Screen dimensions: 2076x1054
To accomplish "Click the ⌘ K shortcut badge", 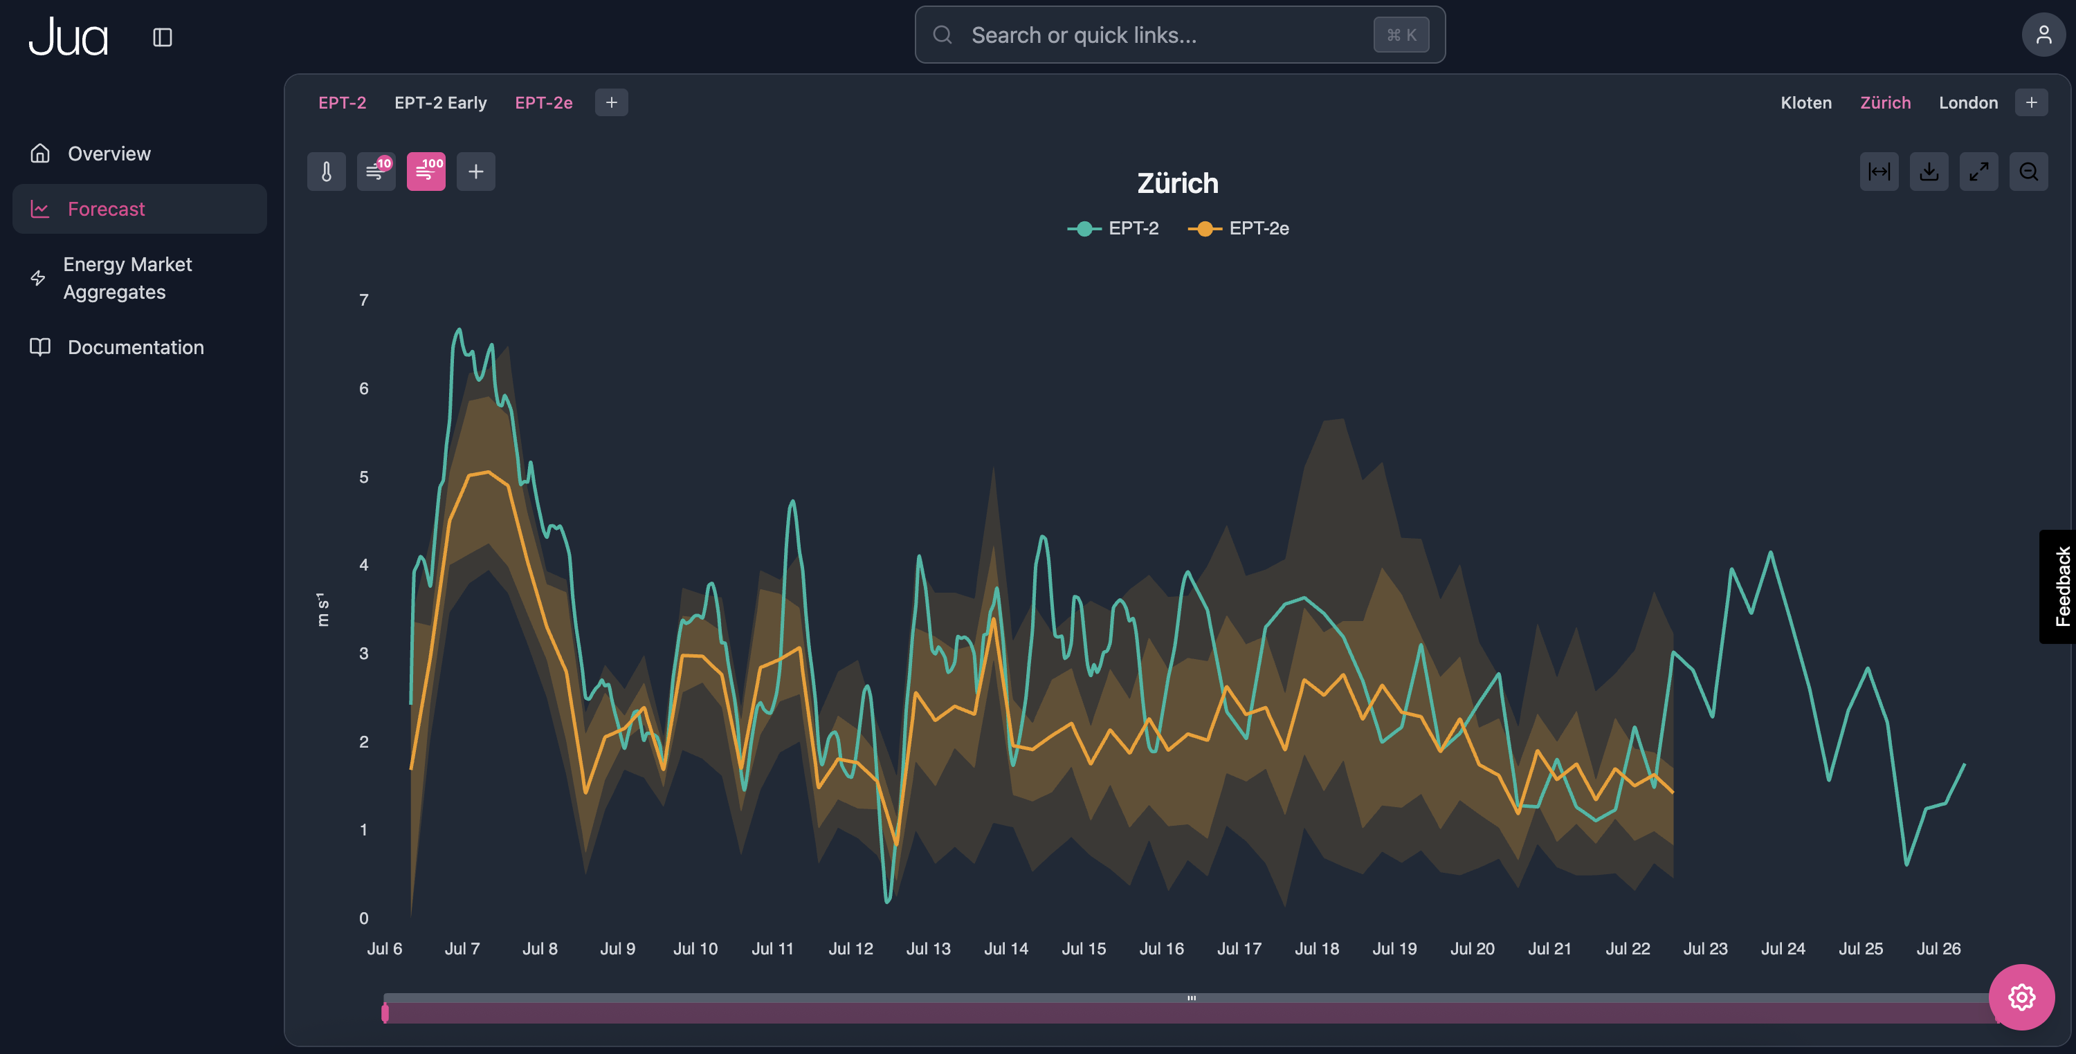I will click(x=1401, y=35).
